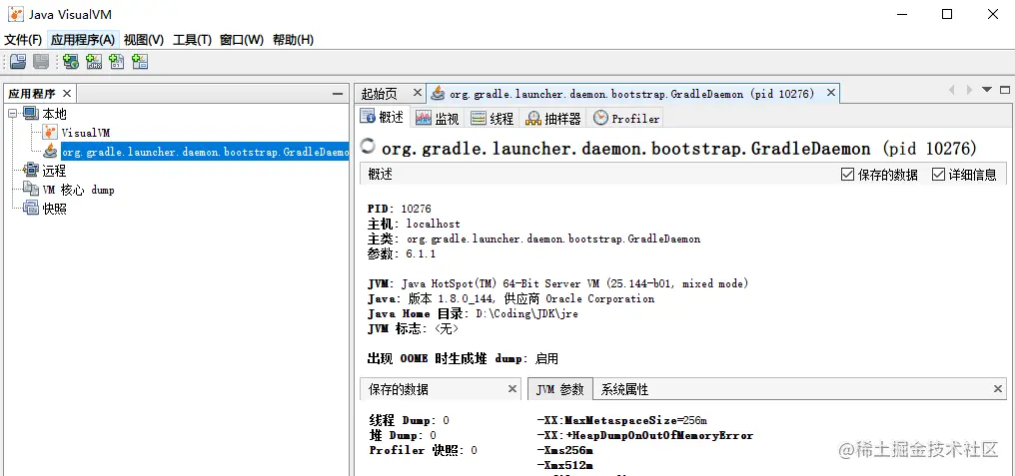Image resolution: width=1015 pixels, height=476 pixels.
Task: Click the spinning progress icon beside GradleDaemon heading
Action: coord(368,146)
